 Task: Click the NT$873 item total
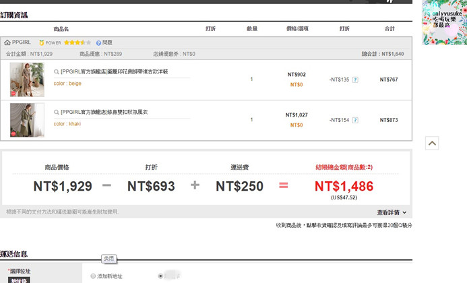click(x=389, y=120)
